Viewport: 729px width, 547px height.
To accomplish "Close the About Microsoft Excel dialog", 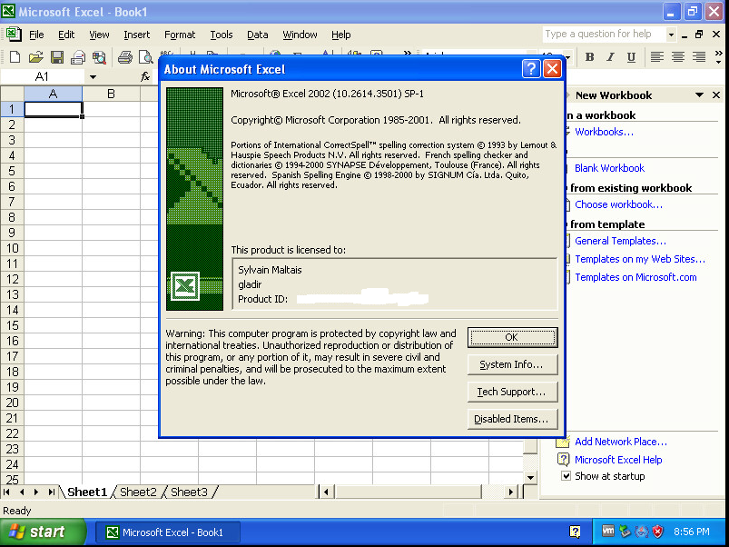I will pos(552,69).
